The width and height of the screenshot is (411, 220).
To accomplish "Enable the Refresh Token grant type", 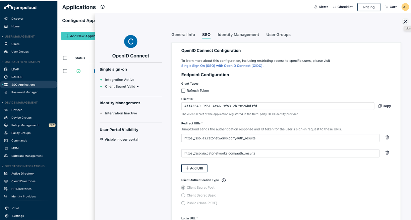I will click(183, 90).
